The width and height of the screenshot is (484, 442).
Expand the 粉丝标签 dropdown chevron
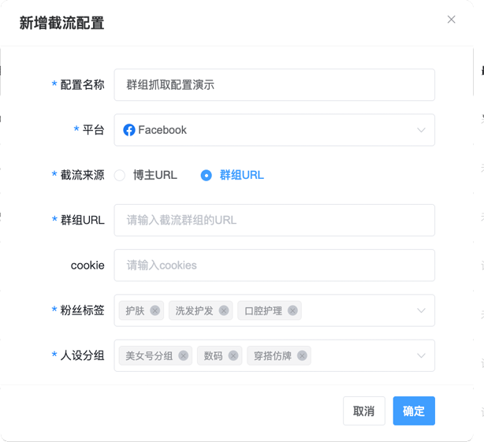[x=422, y=310]
